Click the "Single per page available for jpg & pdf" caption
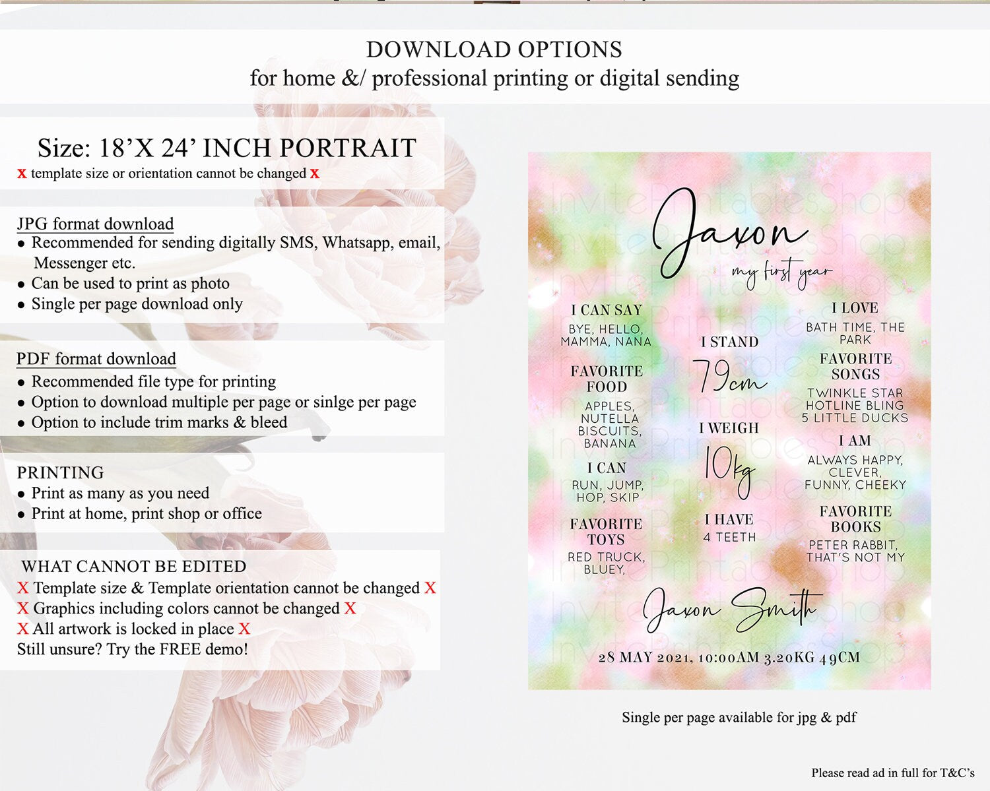 (x=739, y=717)
